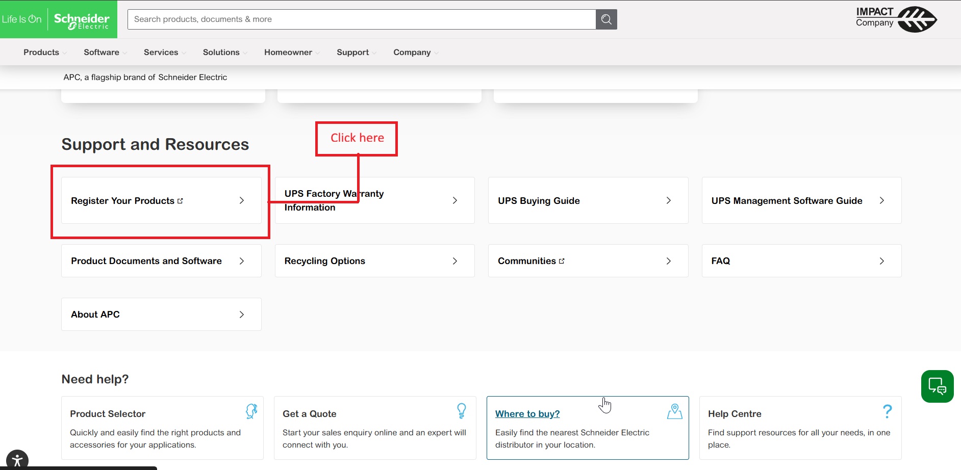Image resolution: width=961 pixels, height=470 pixels.
Task: Open the Software navigation menu
Action: pos(102,53)
